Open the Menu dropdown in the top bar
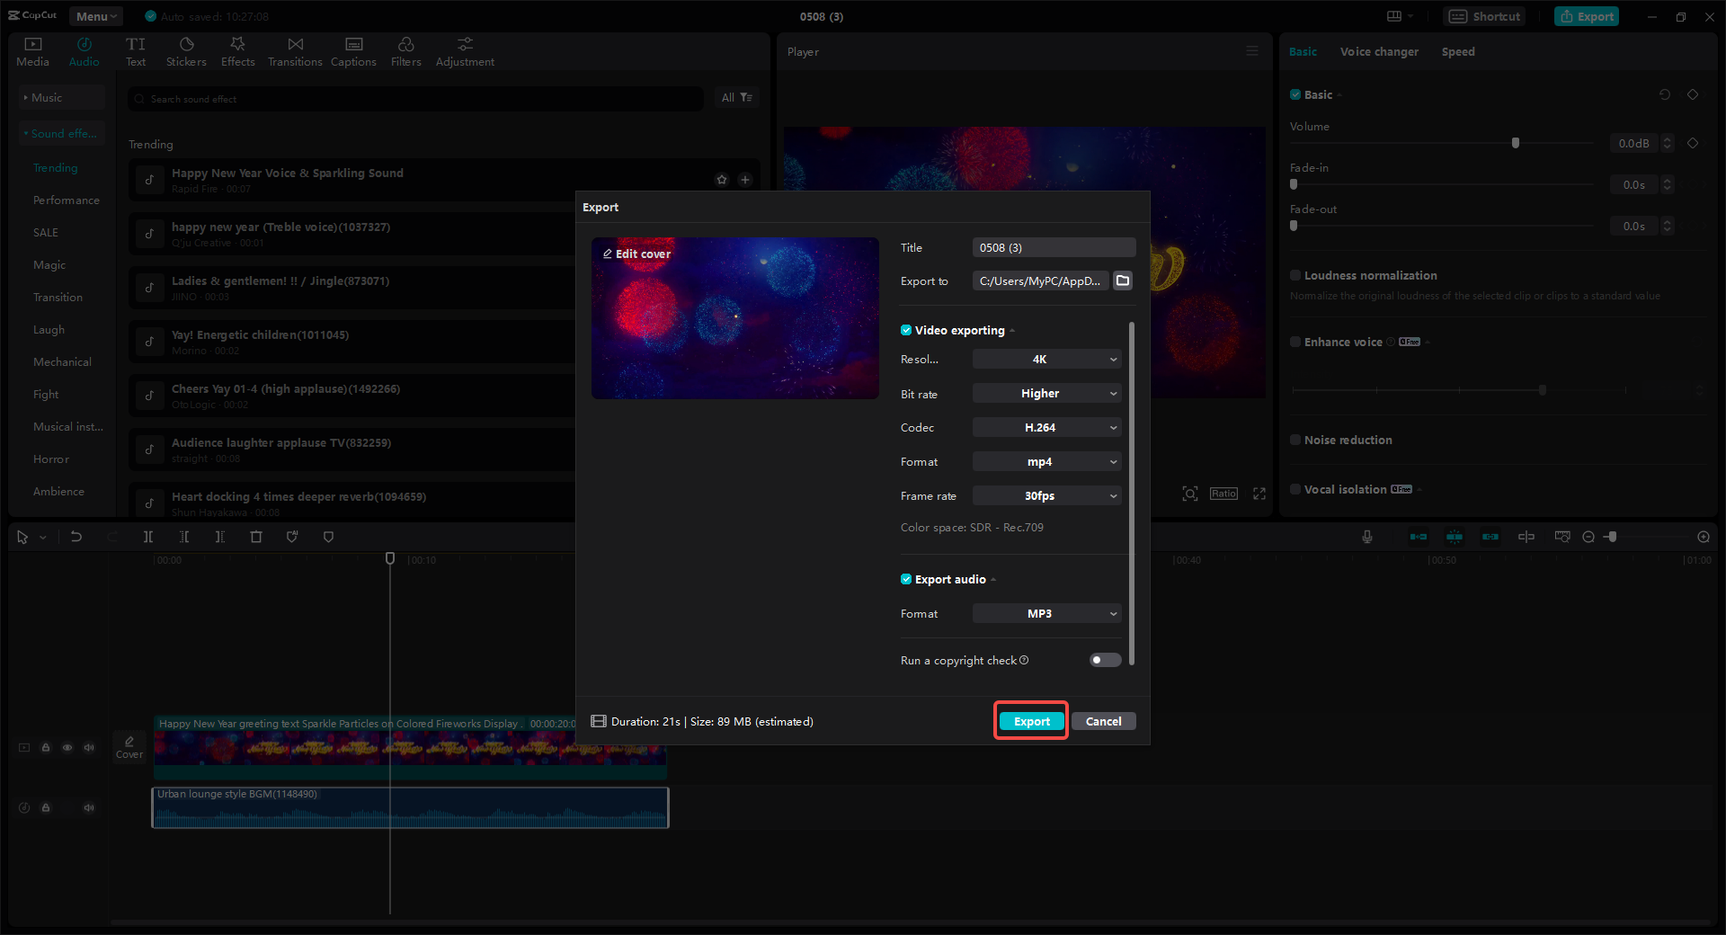Image resolution: width=1726 pixels, height=935 pixels. click(x=95, y=15)
